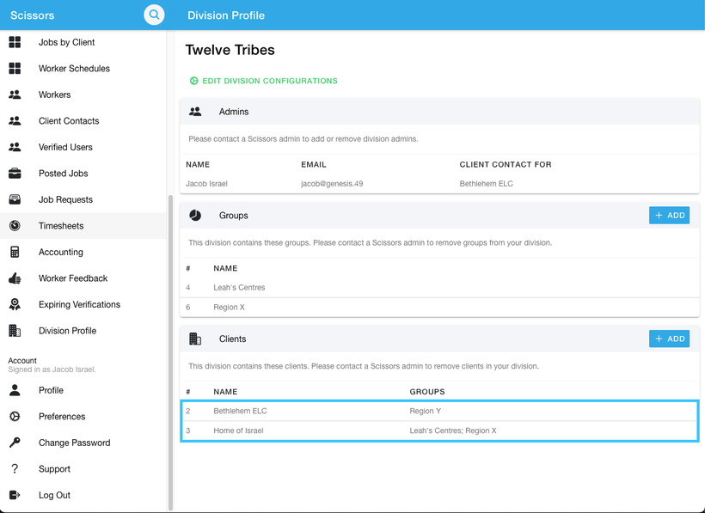This screenshot has width=705, height=513.
Task: Click the Division Profile building icon in sidebar
Action: click(x=15, y=331)
